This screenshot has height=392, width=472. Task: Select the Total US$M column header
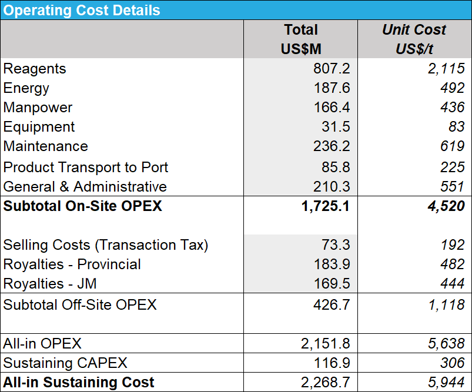coord(300,39)
